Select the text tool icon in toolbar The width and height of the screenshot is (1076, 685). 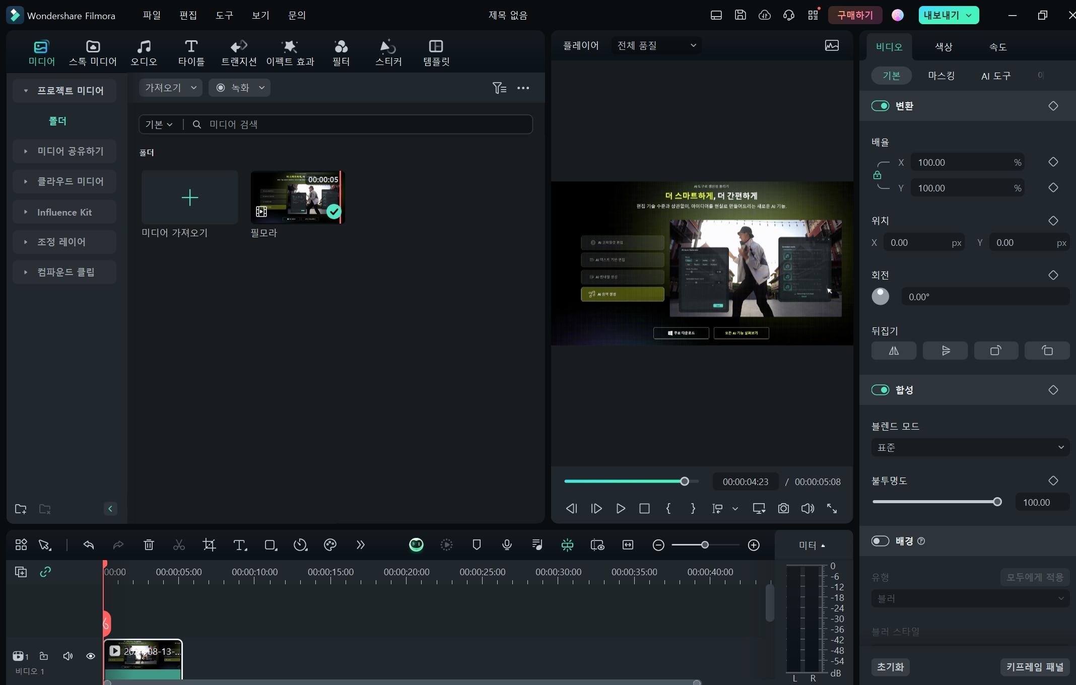(240, 544)
